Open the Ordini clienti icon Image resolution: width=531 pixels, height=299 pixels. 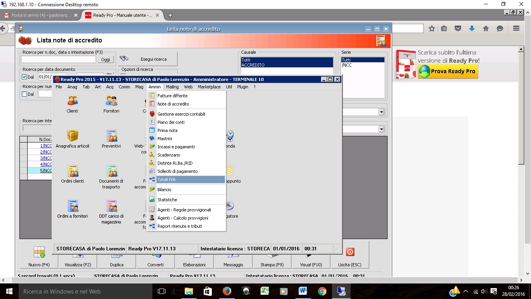click(x=73, y=171)
